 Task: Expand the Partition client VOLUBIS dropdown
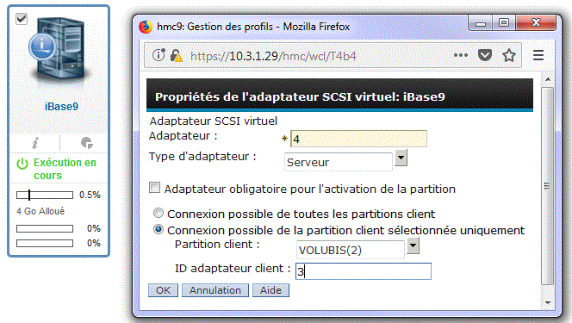pyautogui.click(x=413, y=245)
